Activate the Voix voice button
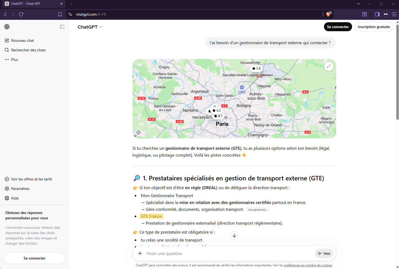 coord(324,253)
